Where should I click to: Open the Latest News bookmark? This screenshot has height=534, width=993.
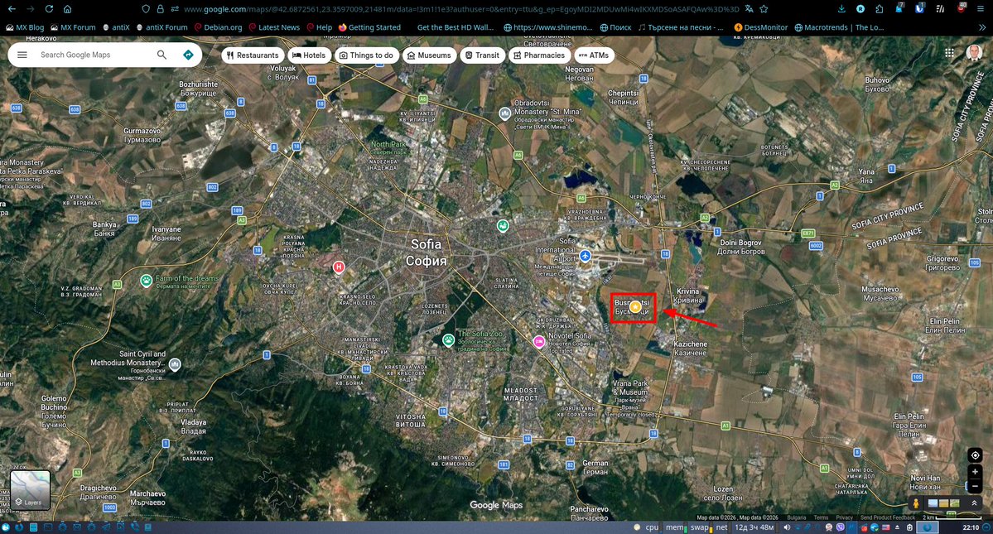tap(274, 28)
